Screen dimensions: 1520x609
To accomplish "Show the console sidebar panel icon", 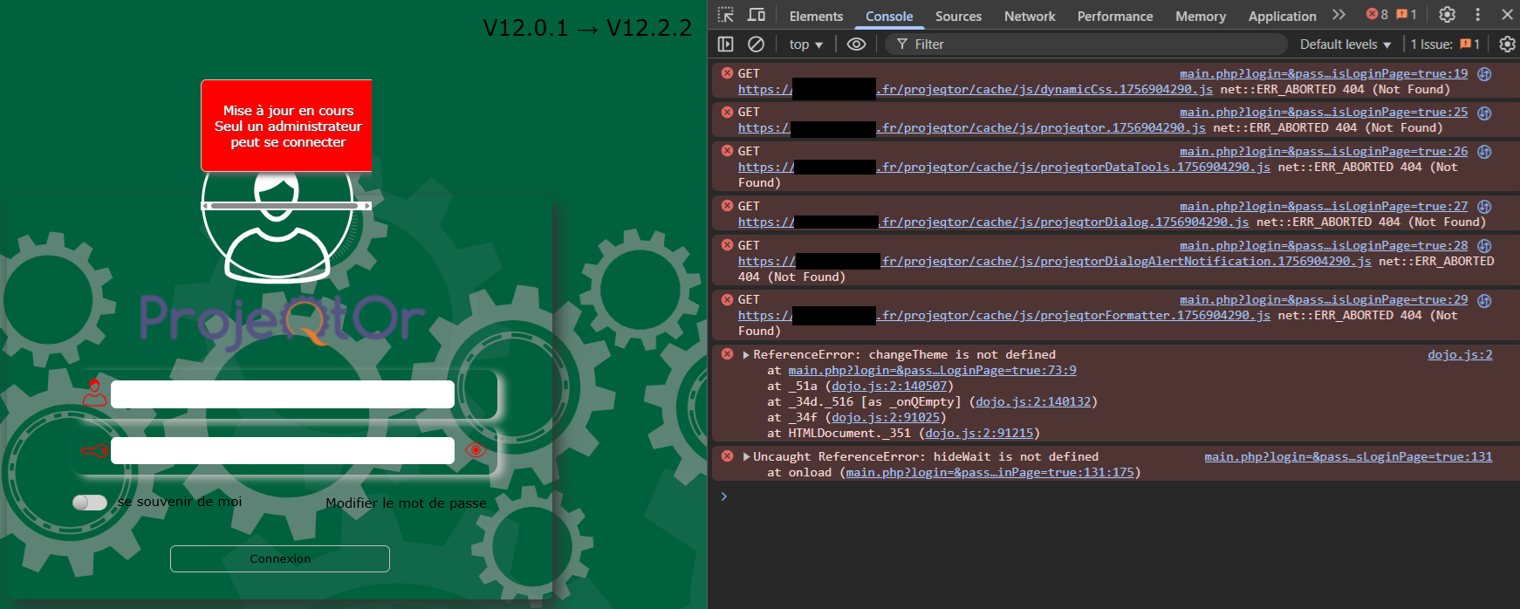I will click(725, 44).
